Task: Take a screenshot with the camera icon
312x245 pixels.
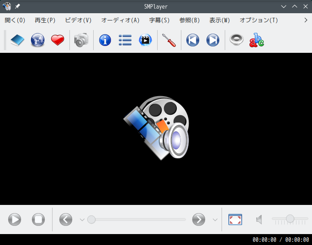Action: click(81, 40)
